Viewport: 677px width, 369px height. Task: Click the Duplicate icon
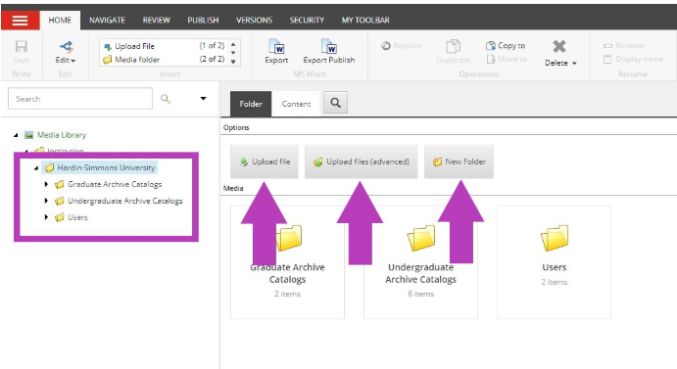pos(453,47)
